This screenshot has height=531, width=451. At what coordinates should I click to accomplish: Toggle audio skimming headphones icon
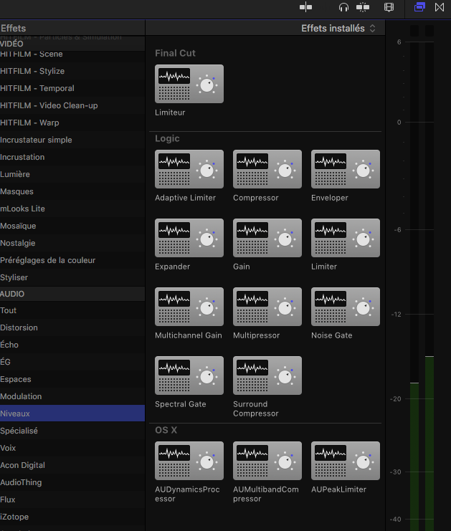(x=343, y=7)
